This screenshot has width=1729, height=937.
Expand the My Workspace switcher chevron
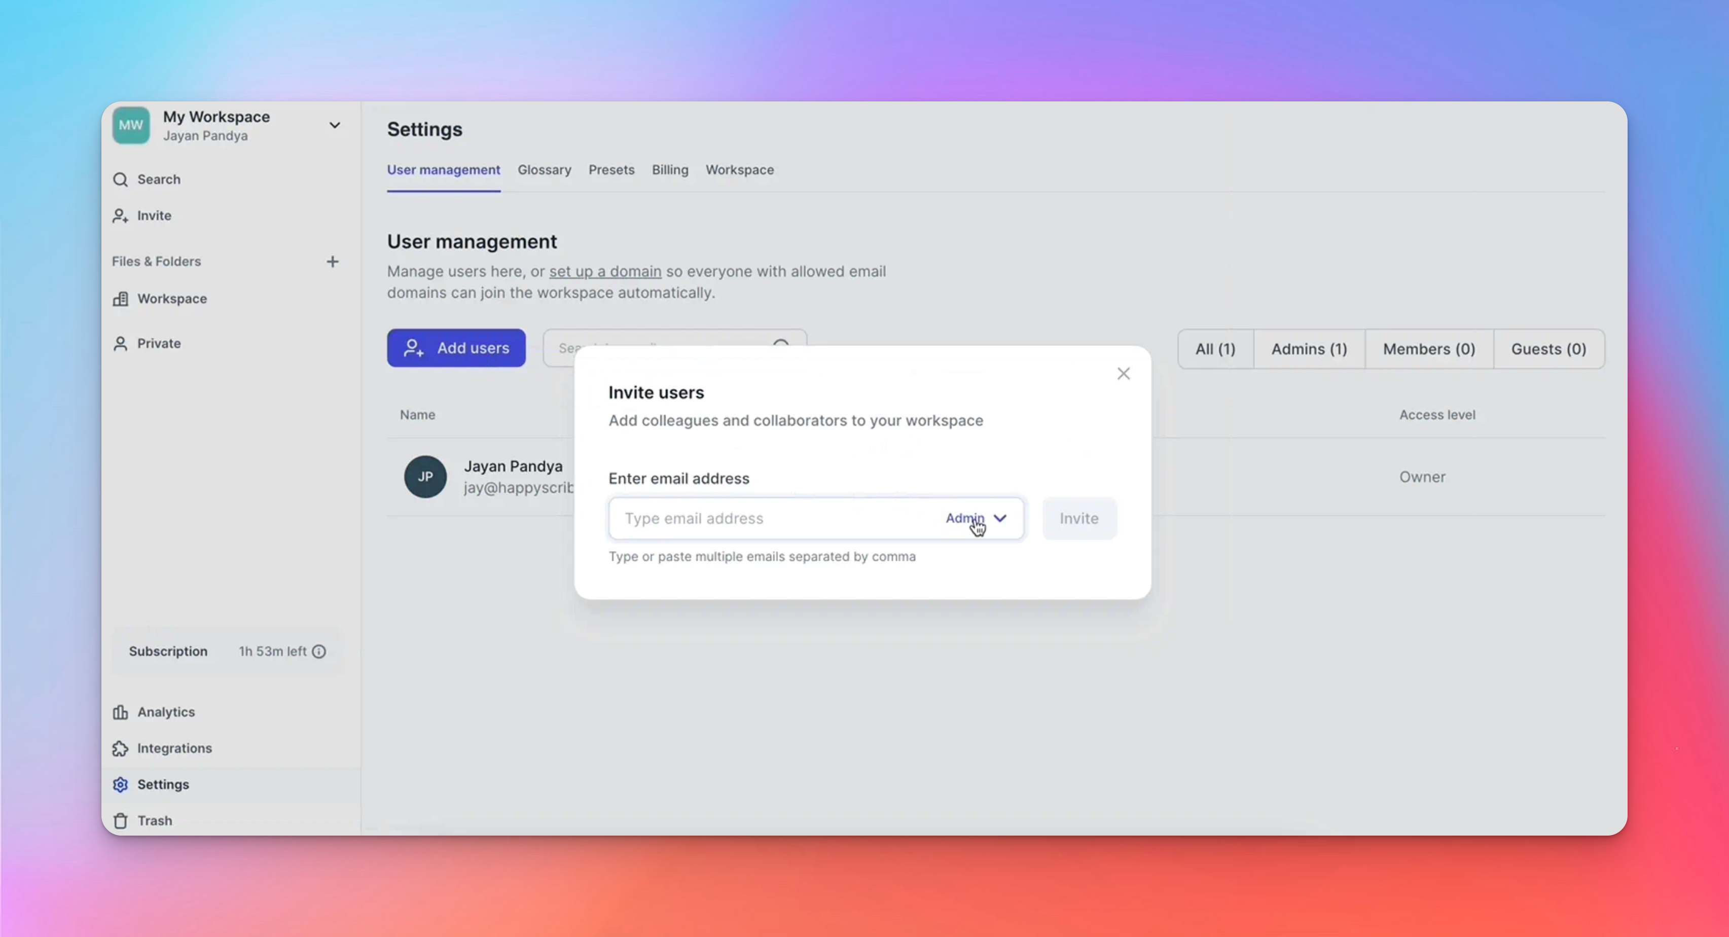pyautogui.click(x=334, y=126)
